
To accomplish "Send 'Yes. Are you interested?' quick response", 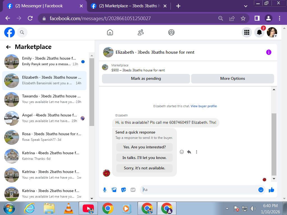I will (144, 147).
